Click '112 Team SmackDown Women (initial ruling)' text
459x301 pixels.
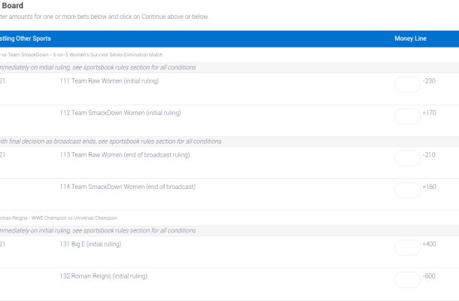pos(120,113)
